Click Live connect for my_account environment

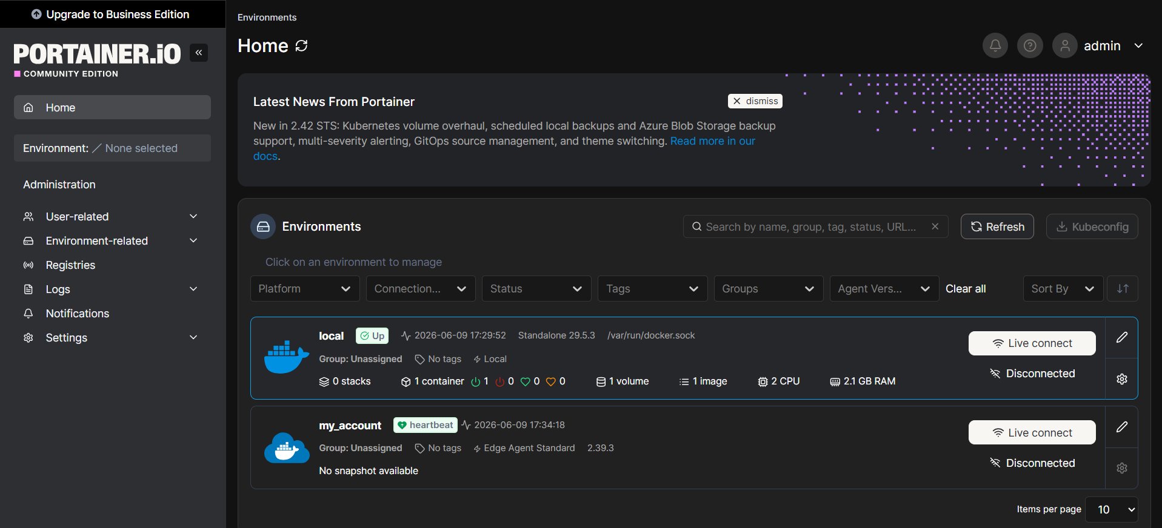click(1032, 432)
